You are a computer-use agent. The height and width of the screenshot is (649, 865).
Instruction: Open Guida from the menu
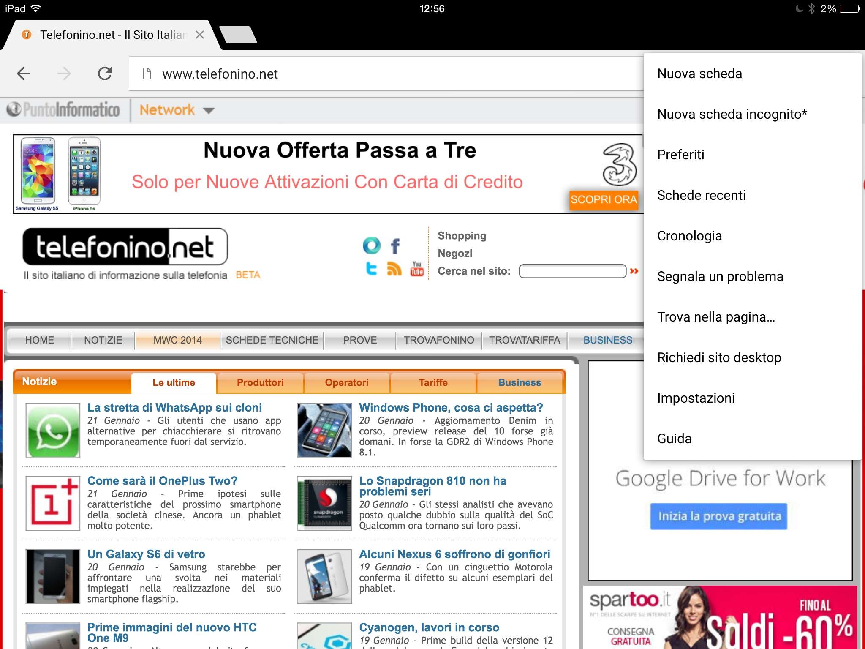tap(752, 439)
